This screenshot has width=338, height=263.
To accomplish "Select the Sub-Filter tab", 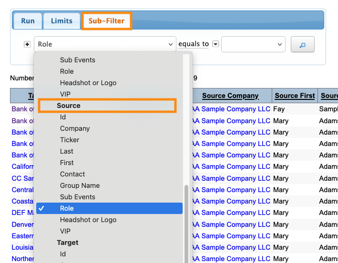I will click(x=106, y=21).
